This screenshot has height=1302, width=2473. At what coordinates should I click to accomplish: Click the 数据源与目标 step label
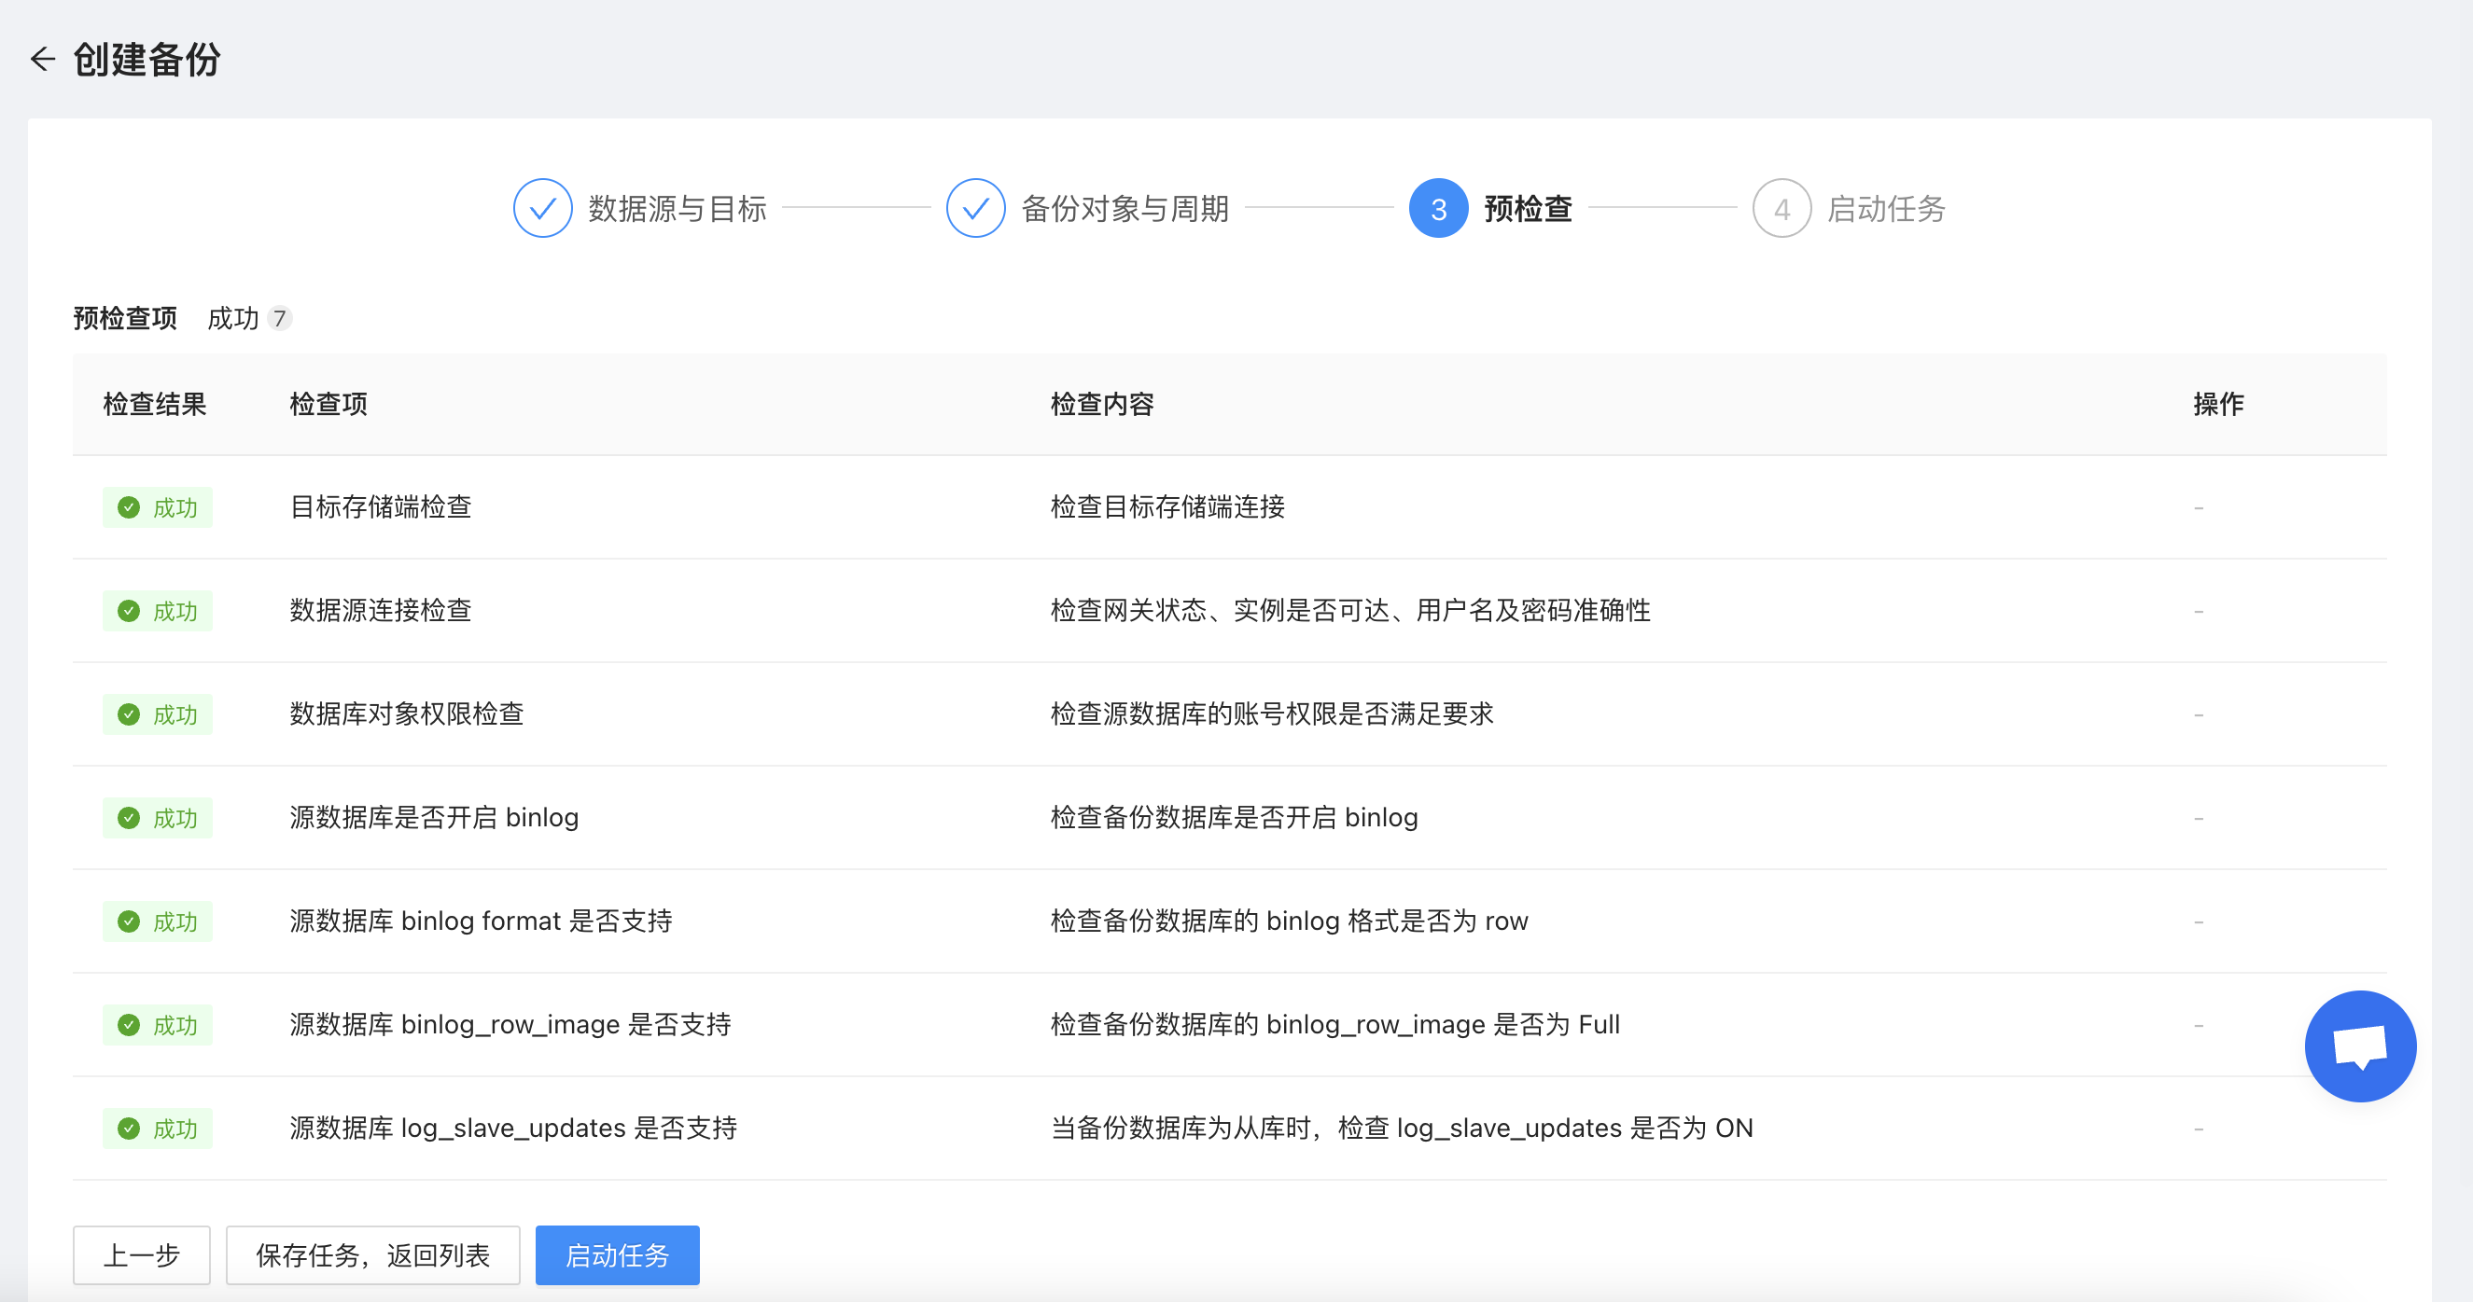tap(677, 208)
